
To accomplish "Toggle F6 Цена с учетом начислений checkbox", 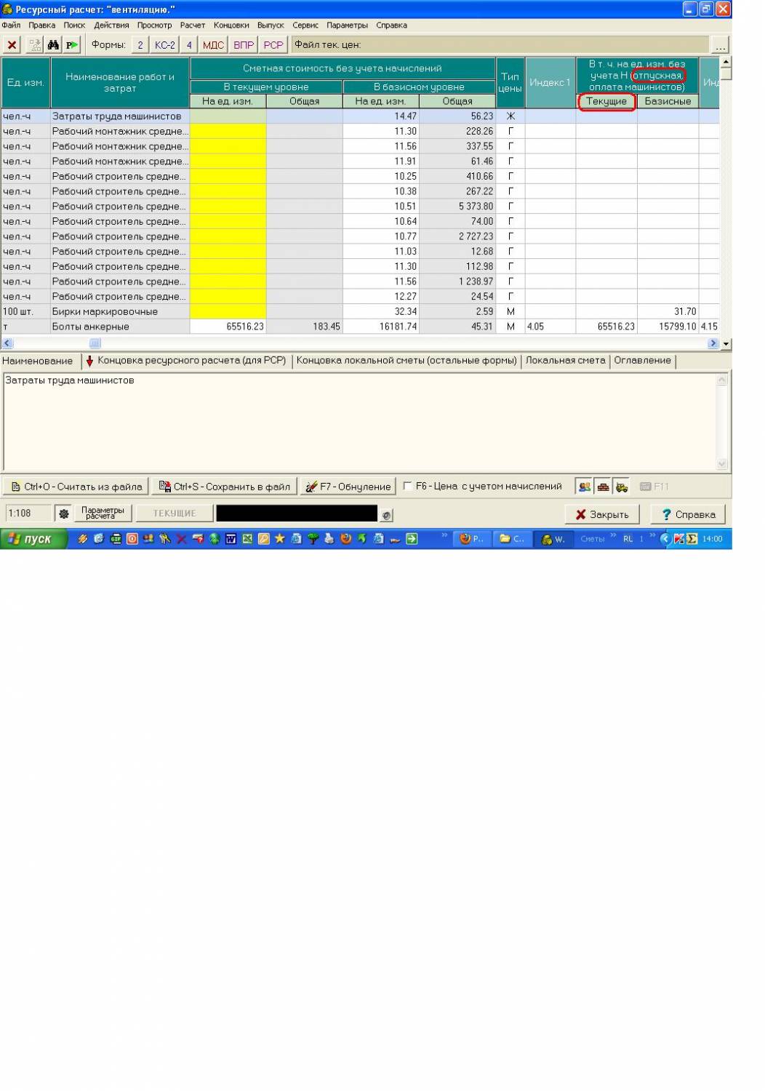I will coord(408,486).
